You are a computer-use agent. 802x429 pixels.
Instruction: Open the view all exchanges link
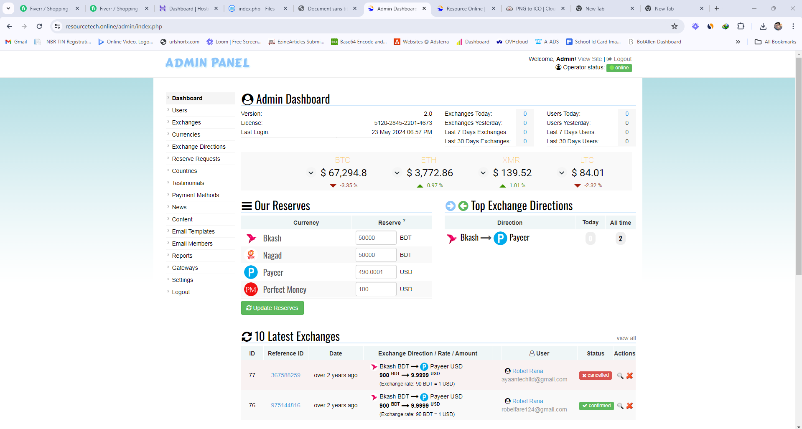626,338
